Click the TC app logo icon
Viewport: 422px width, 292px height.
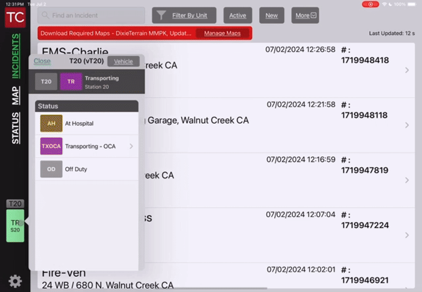(x=15, y=17)
